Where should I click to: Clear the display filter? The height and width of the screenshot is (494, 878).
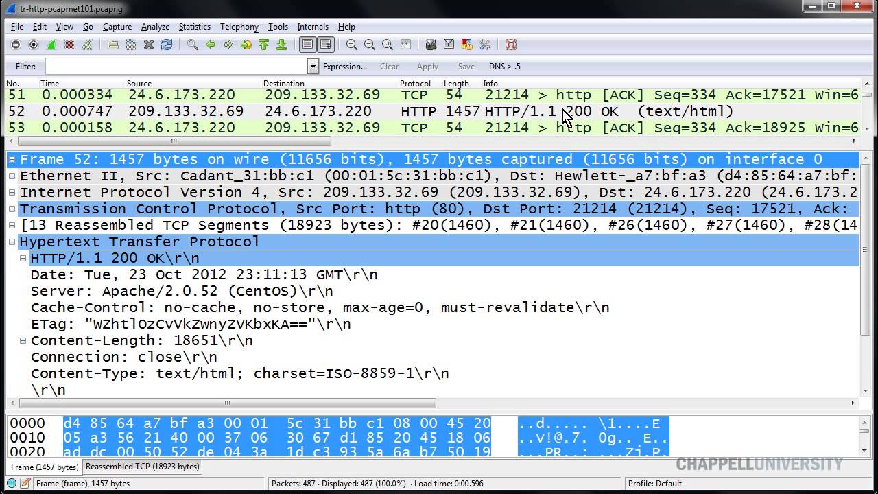pyautogui.click(x=389, y=67)
